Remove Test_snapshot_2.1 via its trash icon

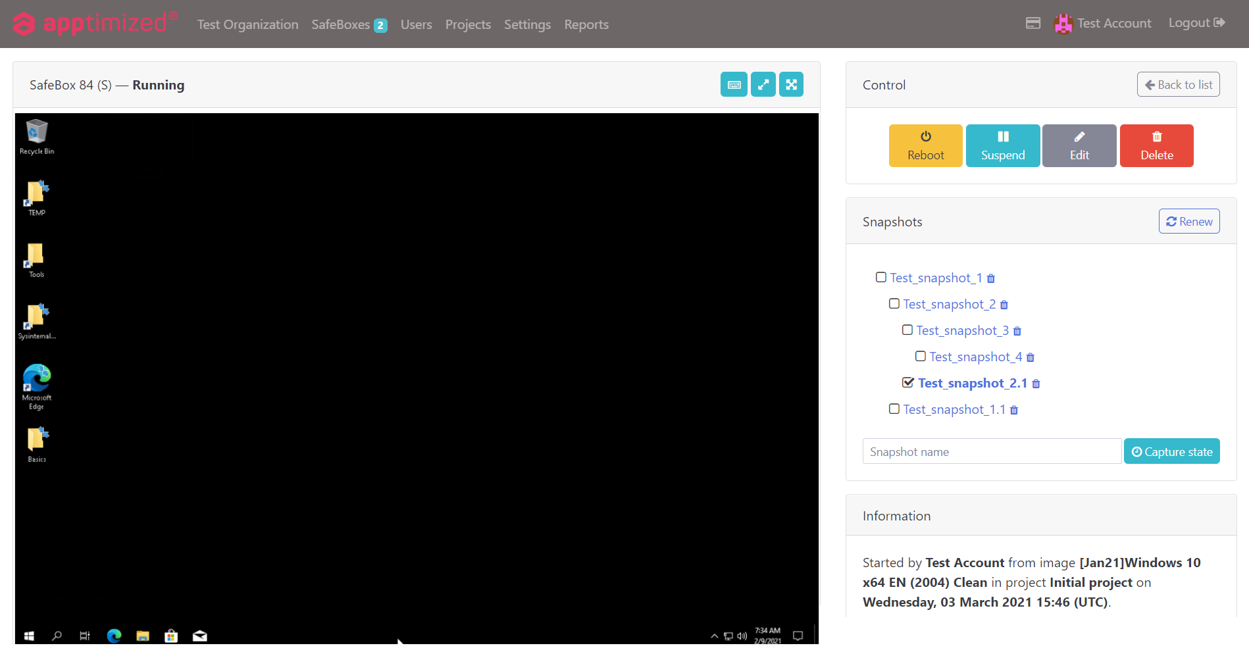[1036, 384]
